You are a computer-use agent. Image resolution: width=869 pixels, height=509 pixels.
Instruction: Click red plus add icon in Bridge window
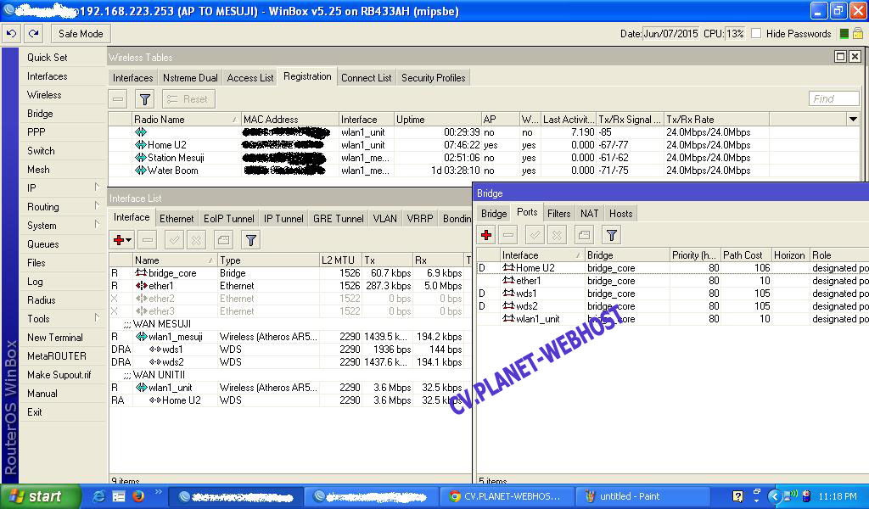coord(486,235)
